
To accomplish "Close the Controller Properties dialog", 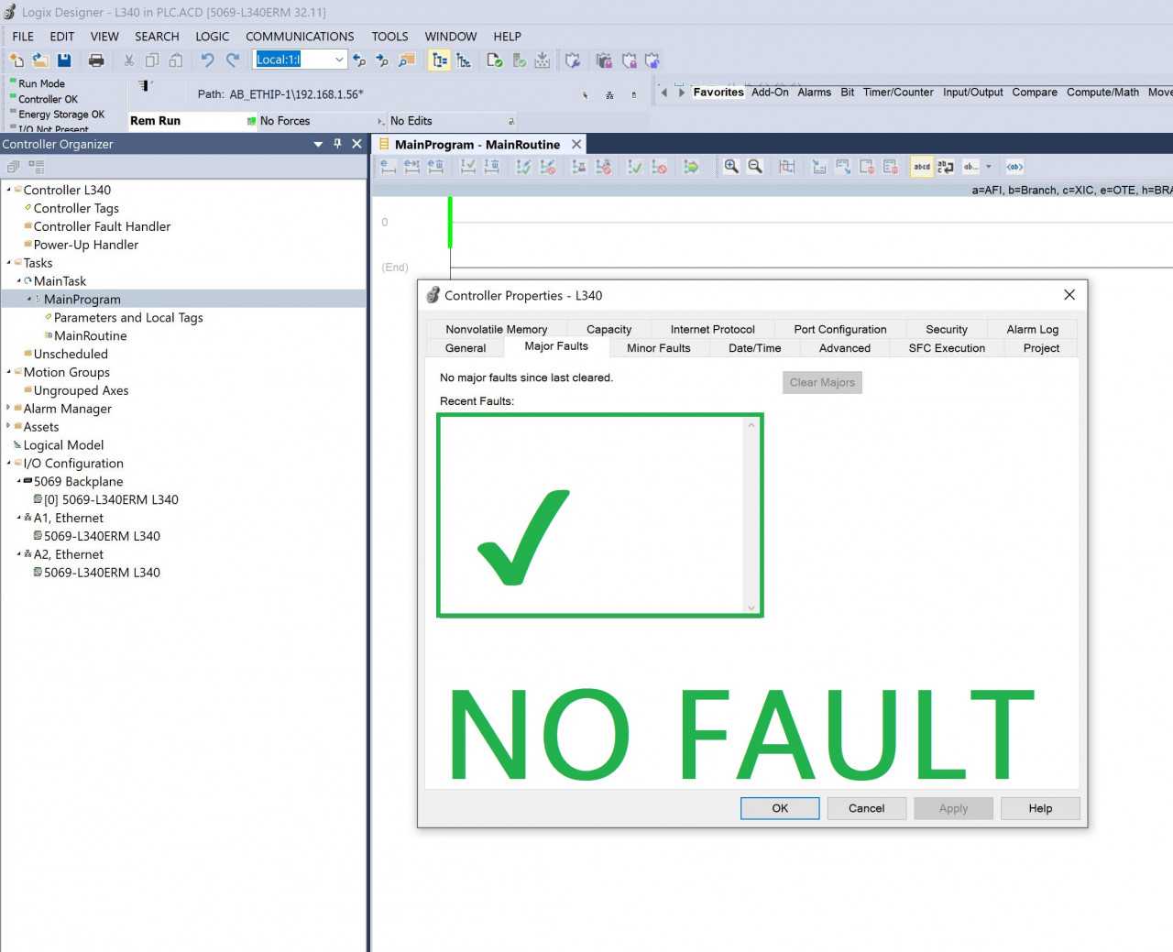I will click(1069, 295).
